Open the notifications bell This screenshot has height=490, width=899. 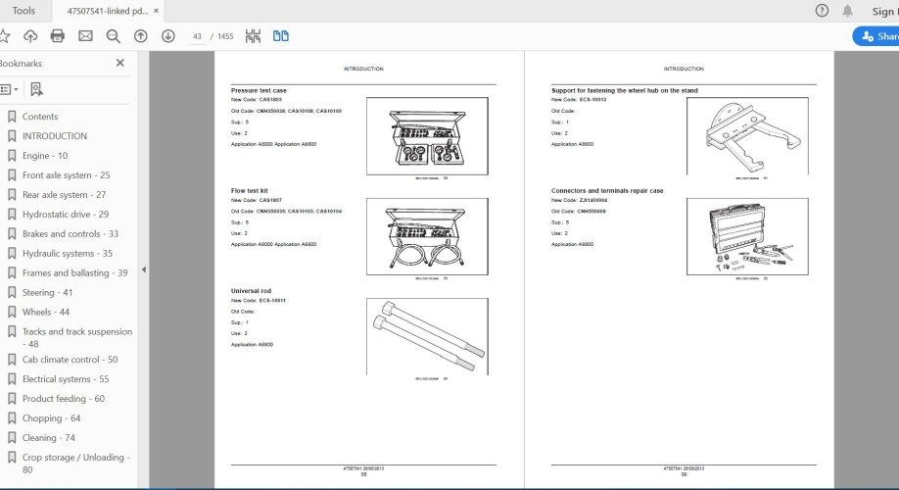847,11
